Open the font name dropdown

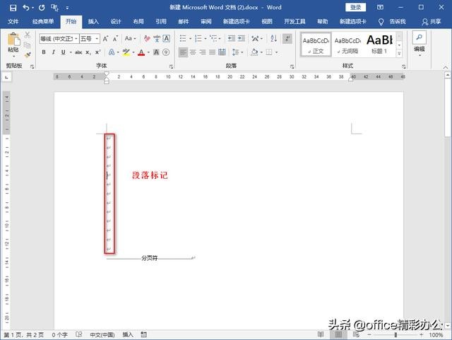76,39
